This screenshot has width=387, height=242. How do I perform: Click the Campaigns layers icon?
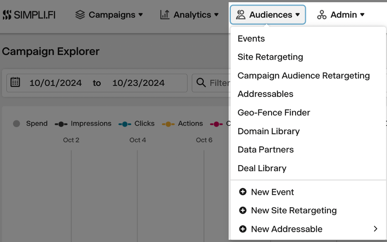[x=80, y=15]
